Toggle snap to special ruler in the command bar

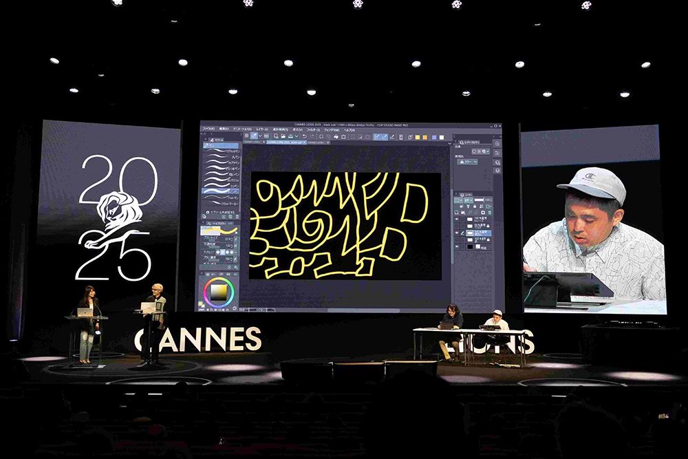click(x=385, y=137)
